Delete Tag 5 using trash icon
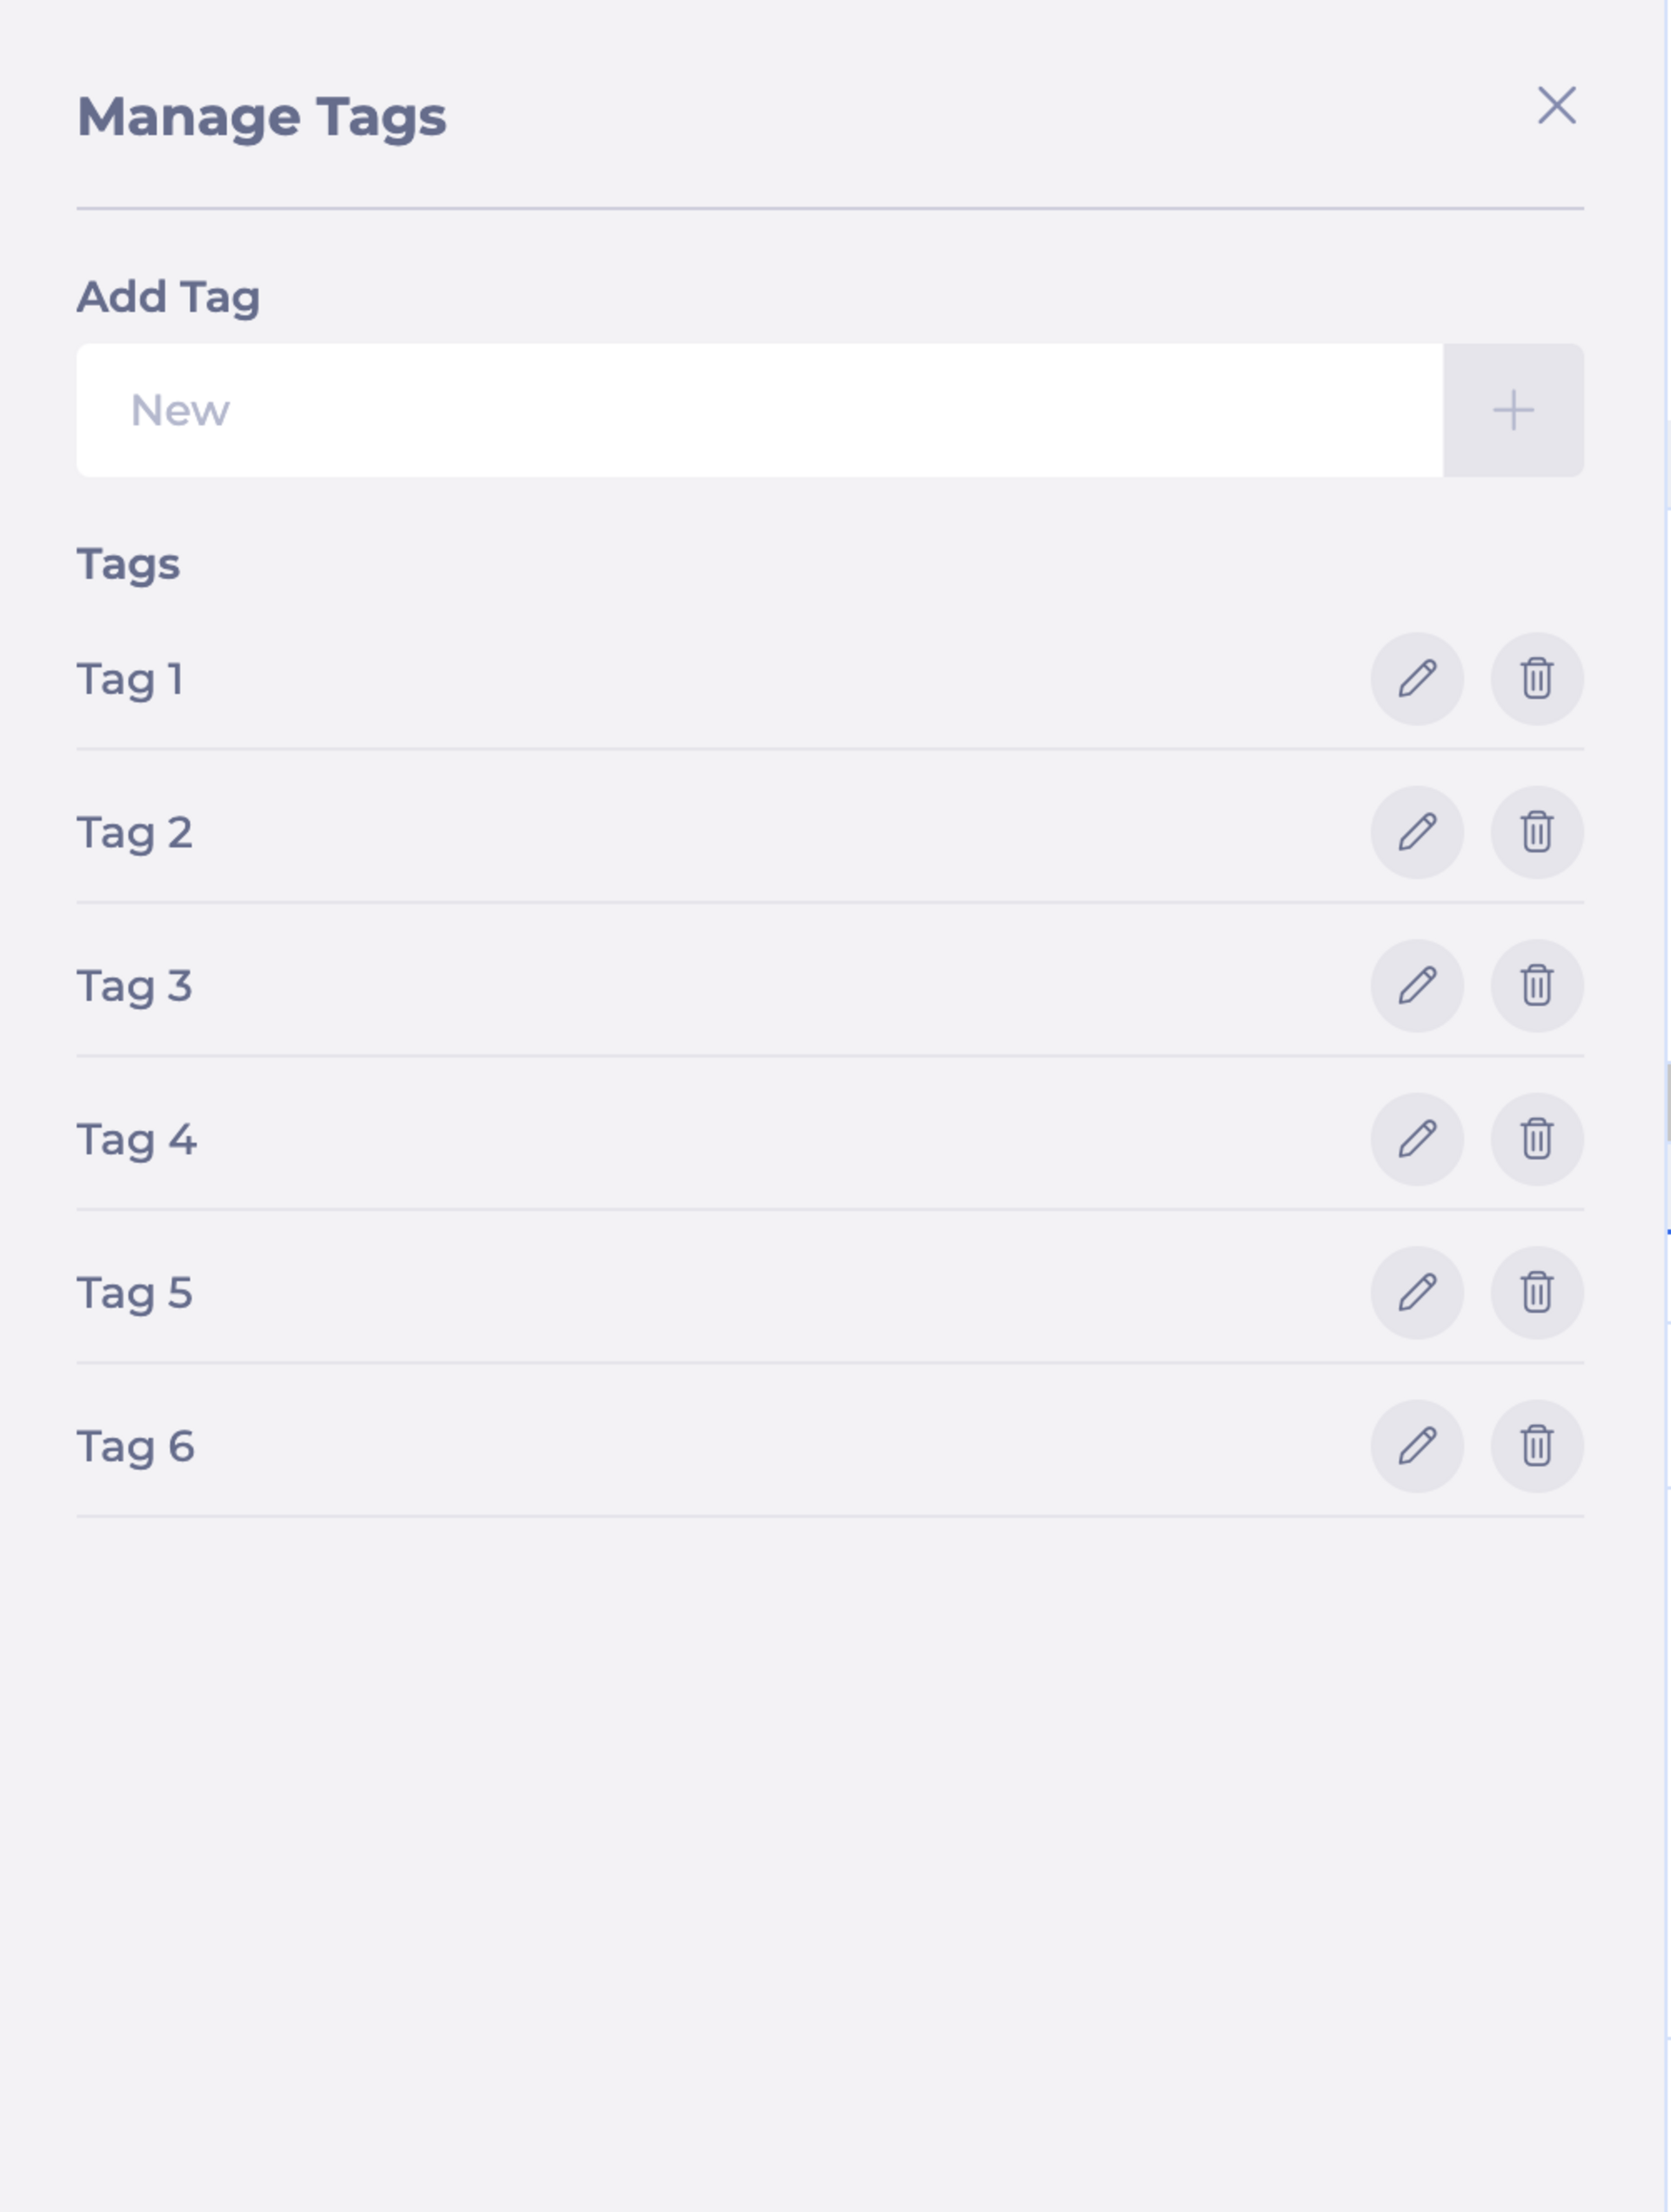This screenshot has width=1671, height=2212. [1537, 1293]
